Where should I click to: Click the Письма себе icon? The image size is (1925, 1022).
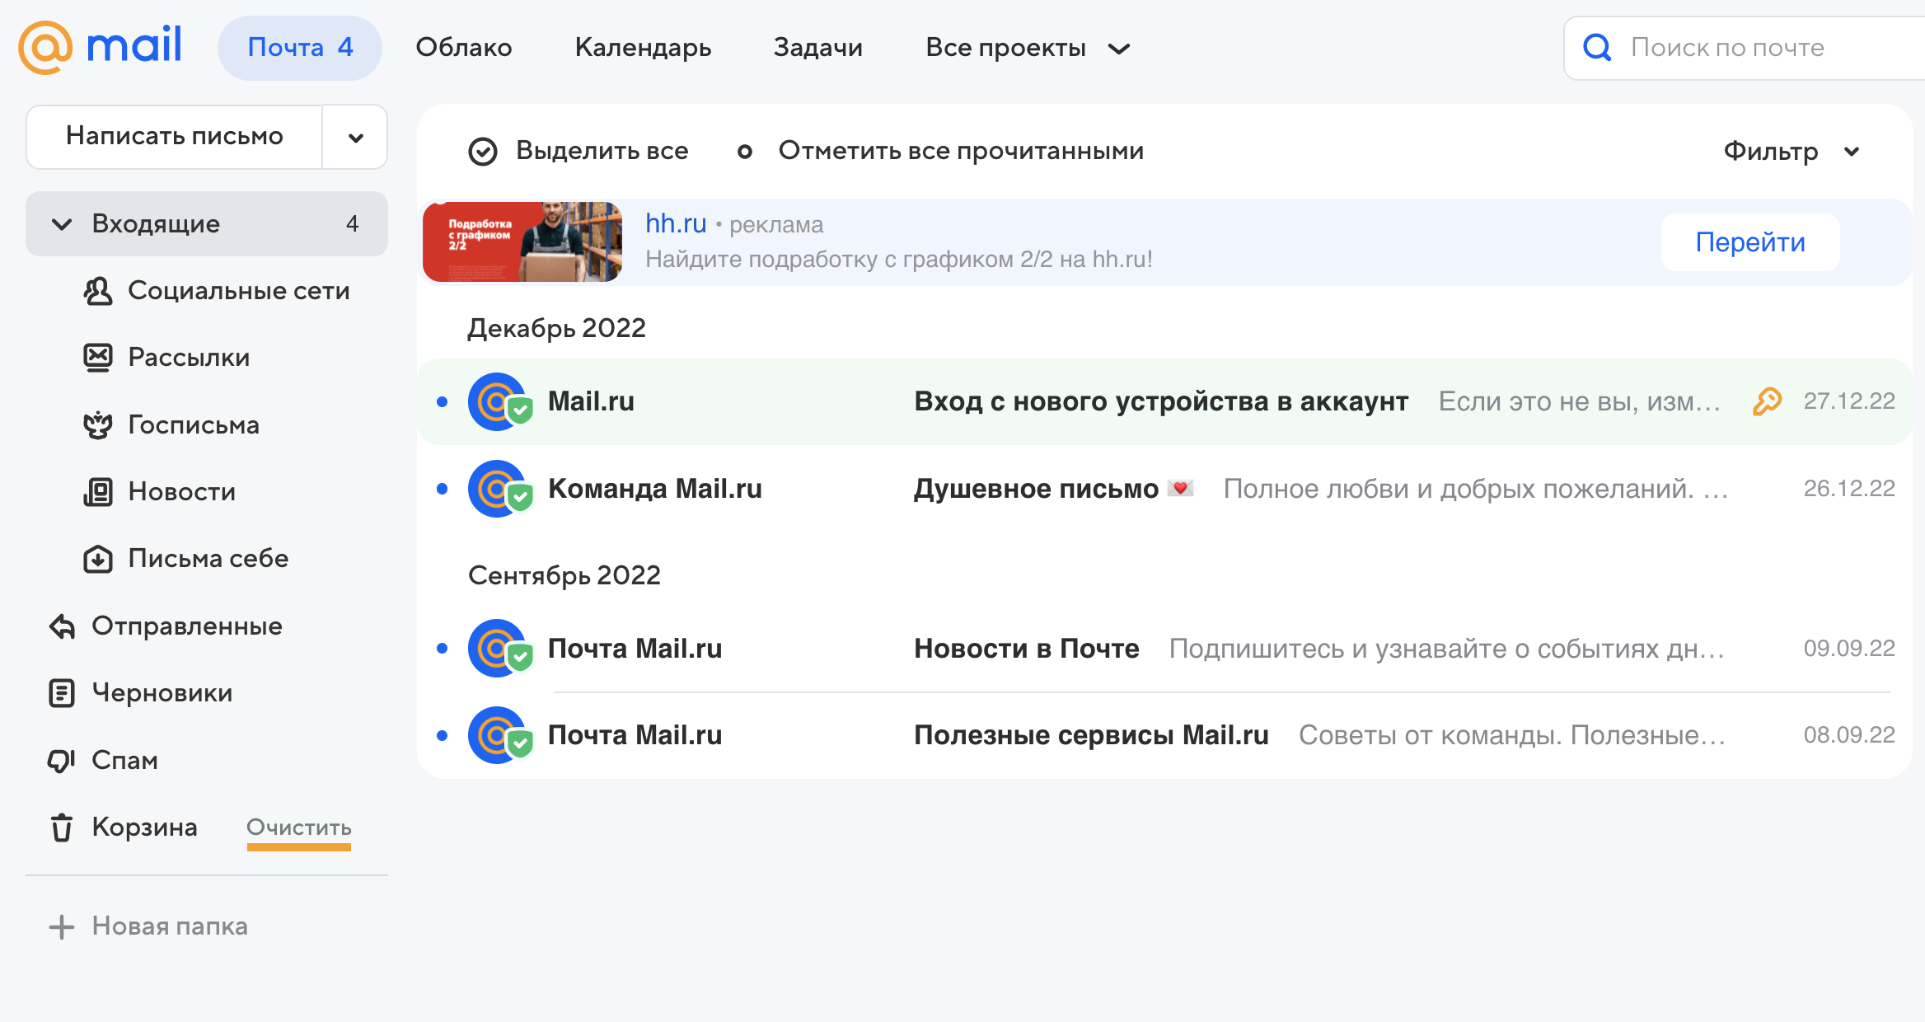tap(98, 559)
